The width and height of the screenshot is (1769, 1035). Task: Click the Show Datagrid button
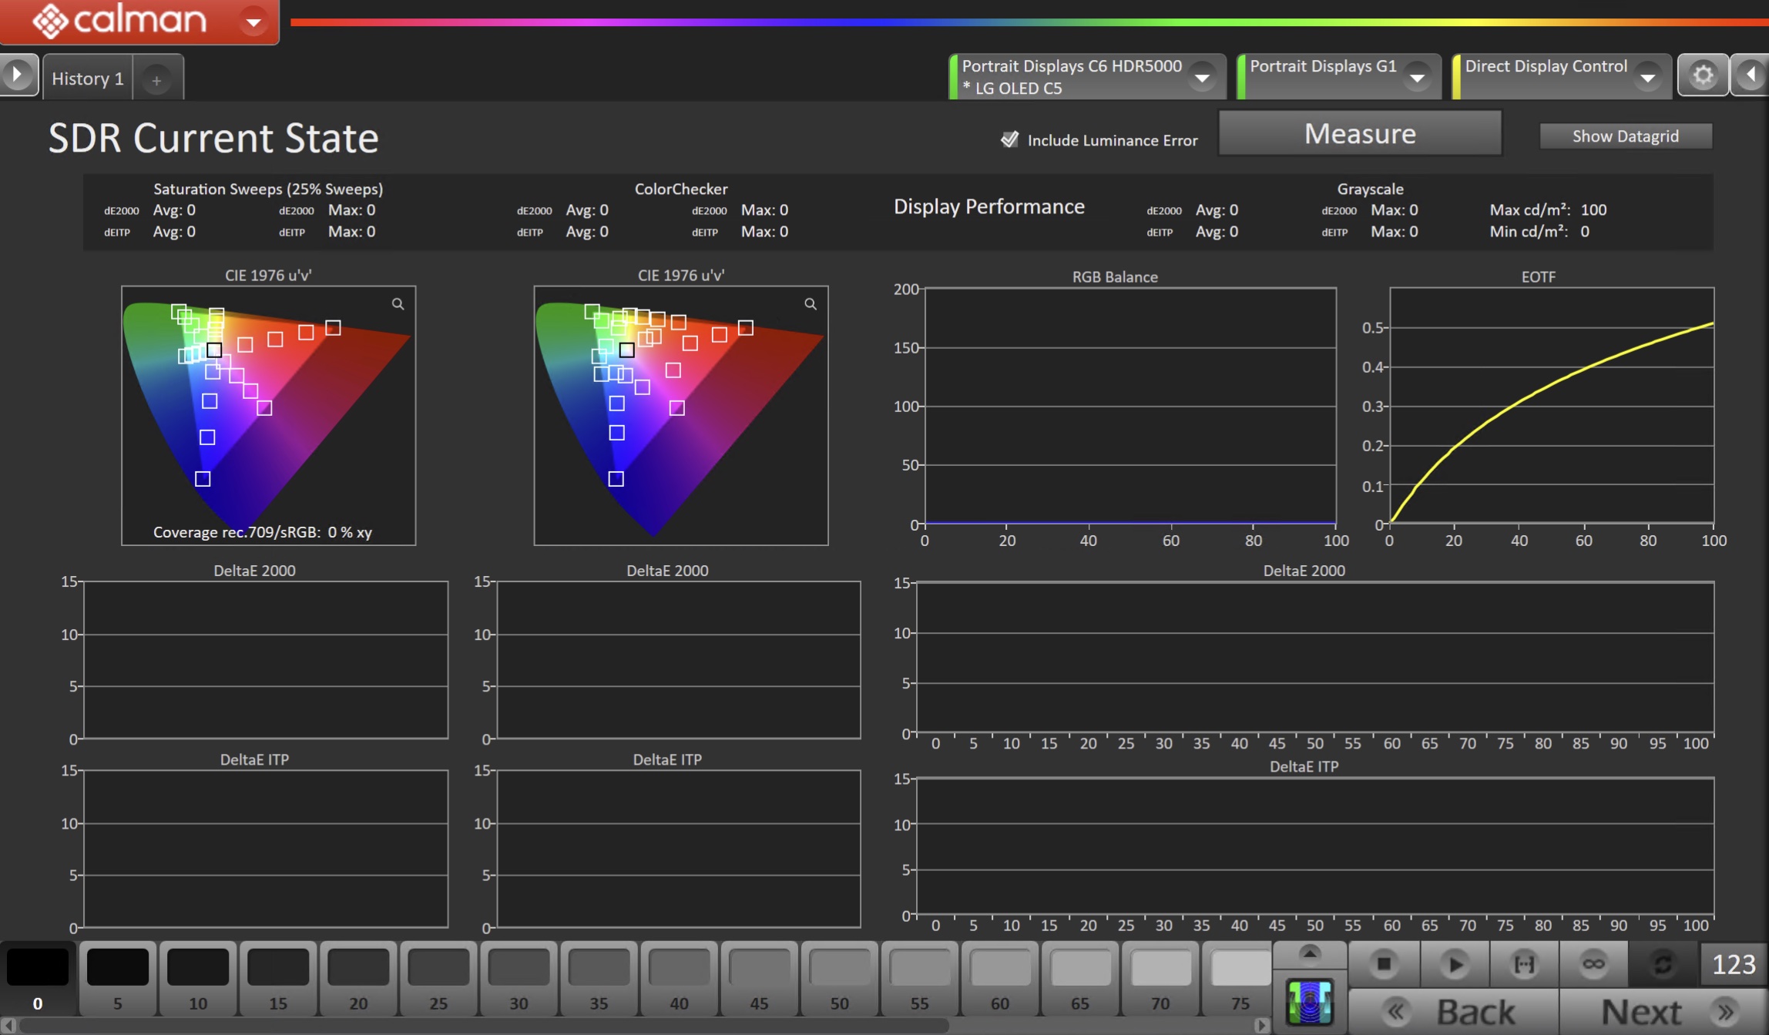[1625, 136]
